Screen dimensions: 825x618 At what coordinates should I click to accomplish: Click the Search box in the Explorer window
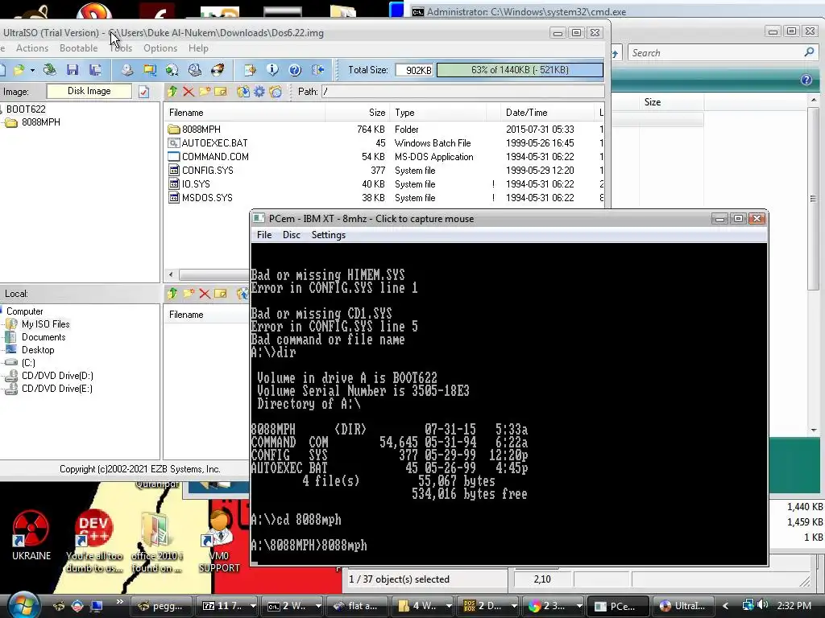point(721,52)
